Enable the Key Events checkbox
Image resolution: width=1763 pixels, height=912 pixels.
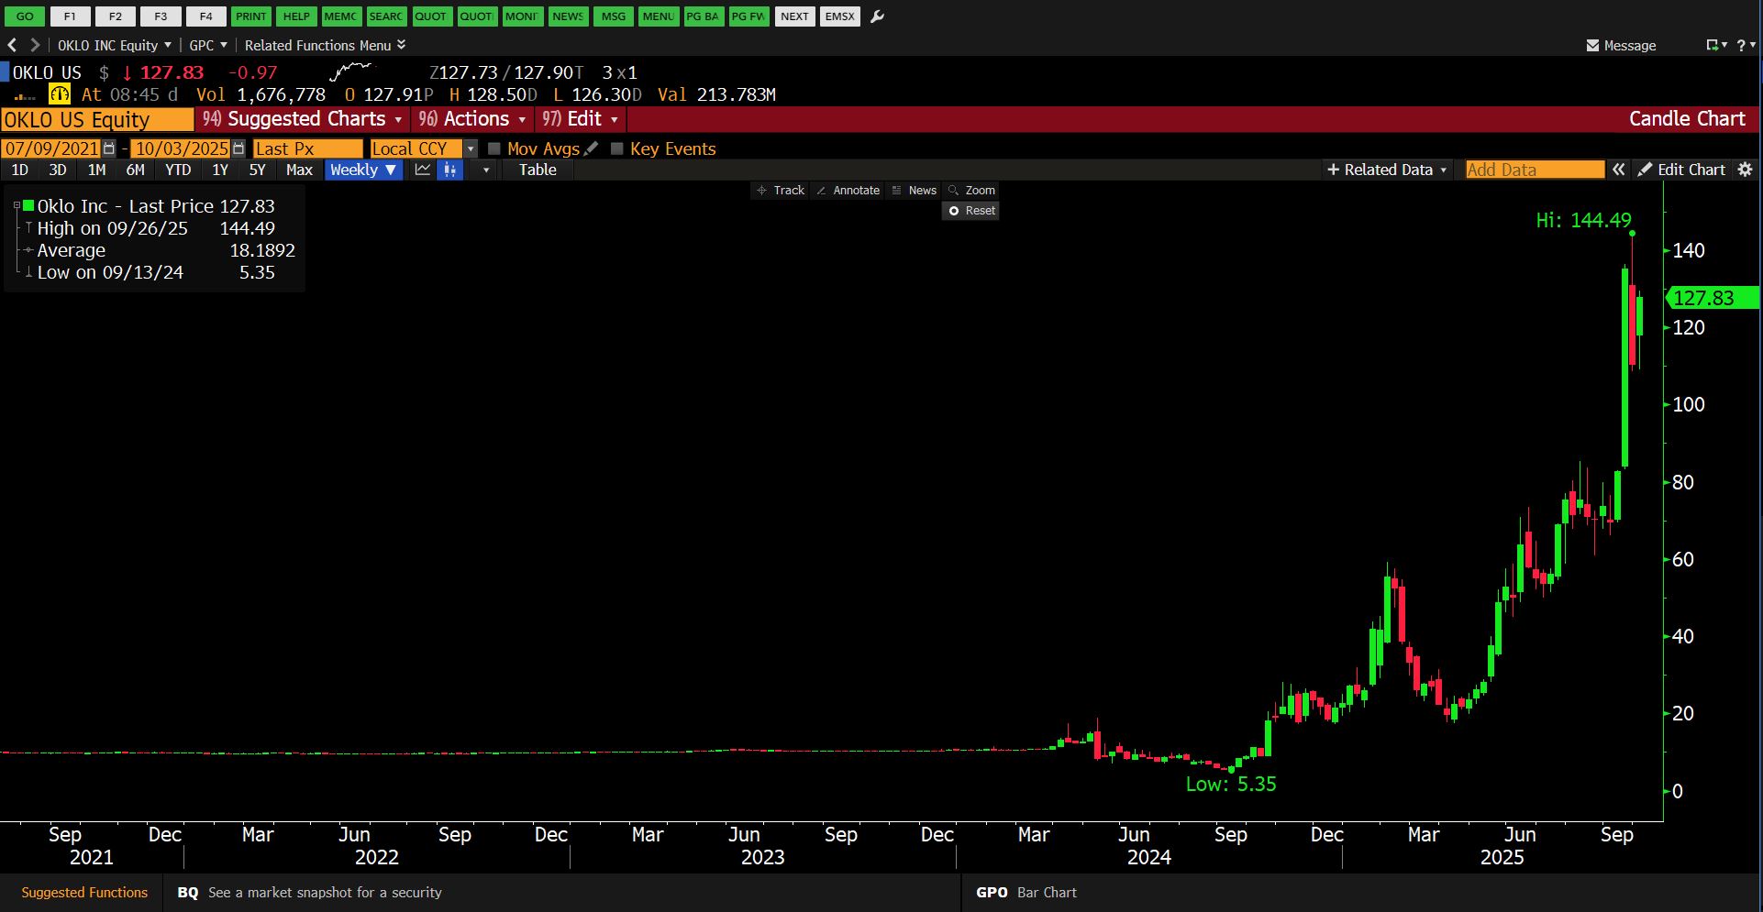pyautogui.click(x=617, y=148)
